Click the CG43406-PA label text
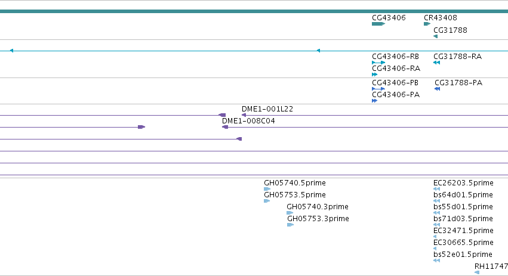The image size is (508, 276). pos(396,95)
